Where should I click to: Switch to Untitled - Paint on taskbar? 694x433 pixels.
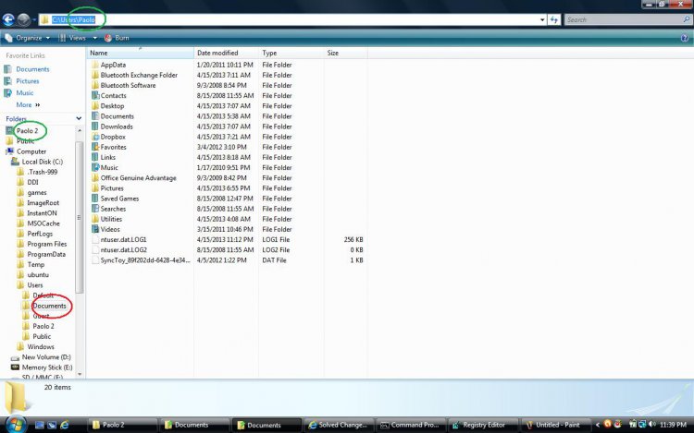(555, 425)
